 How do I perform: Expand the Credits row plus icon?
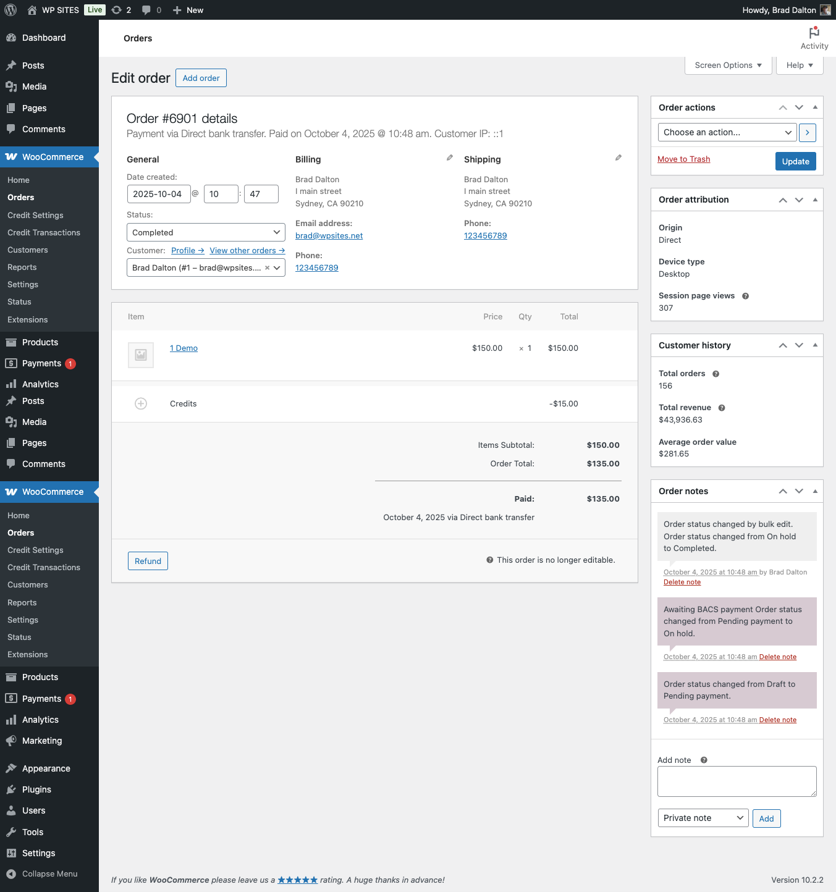(x=141, y=404)
